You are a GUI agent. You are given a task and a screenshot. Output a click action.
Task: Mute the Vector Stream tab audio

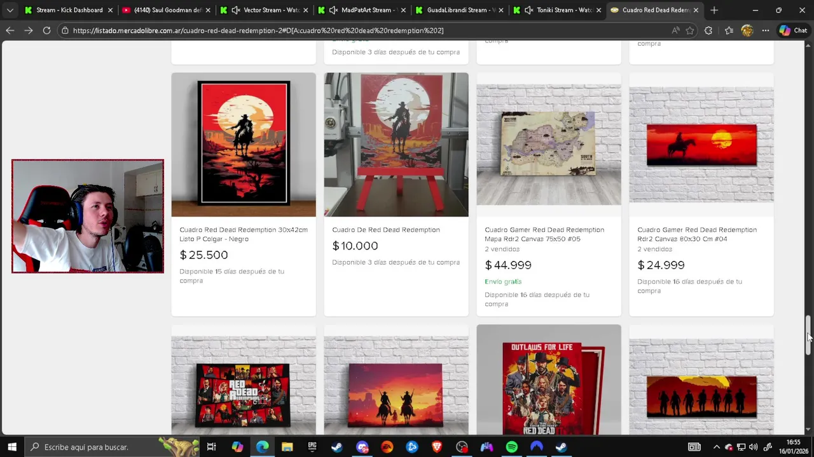click(x=236, y=10)
